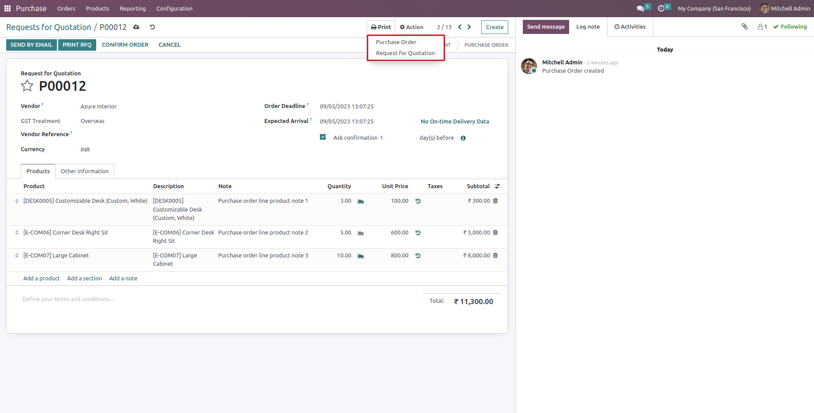Click the save manually cloud icon

pos(136,27)
